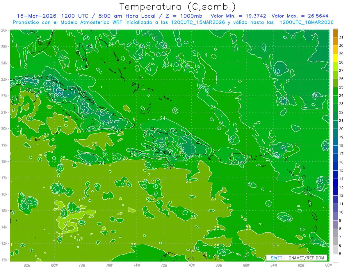Click the "78W" longitude axis label
Image resolution: width=349 pixels, height=269 pixels.
click(82, 265)
